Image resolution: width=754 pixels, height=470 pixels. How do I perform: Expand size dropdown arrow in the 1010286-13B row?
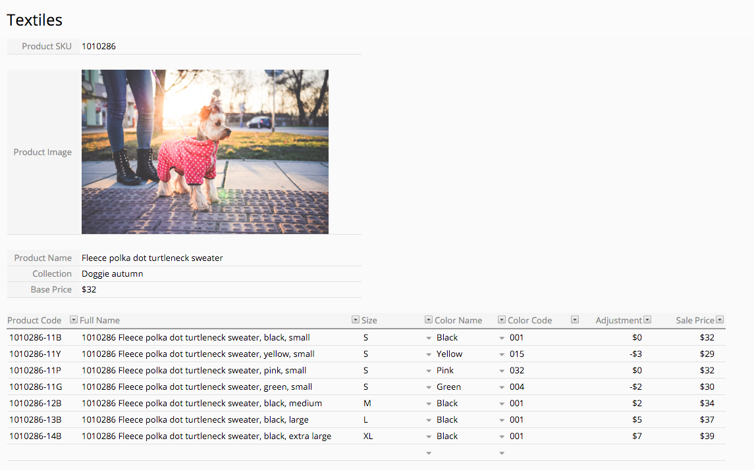[429, 420]
